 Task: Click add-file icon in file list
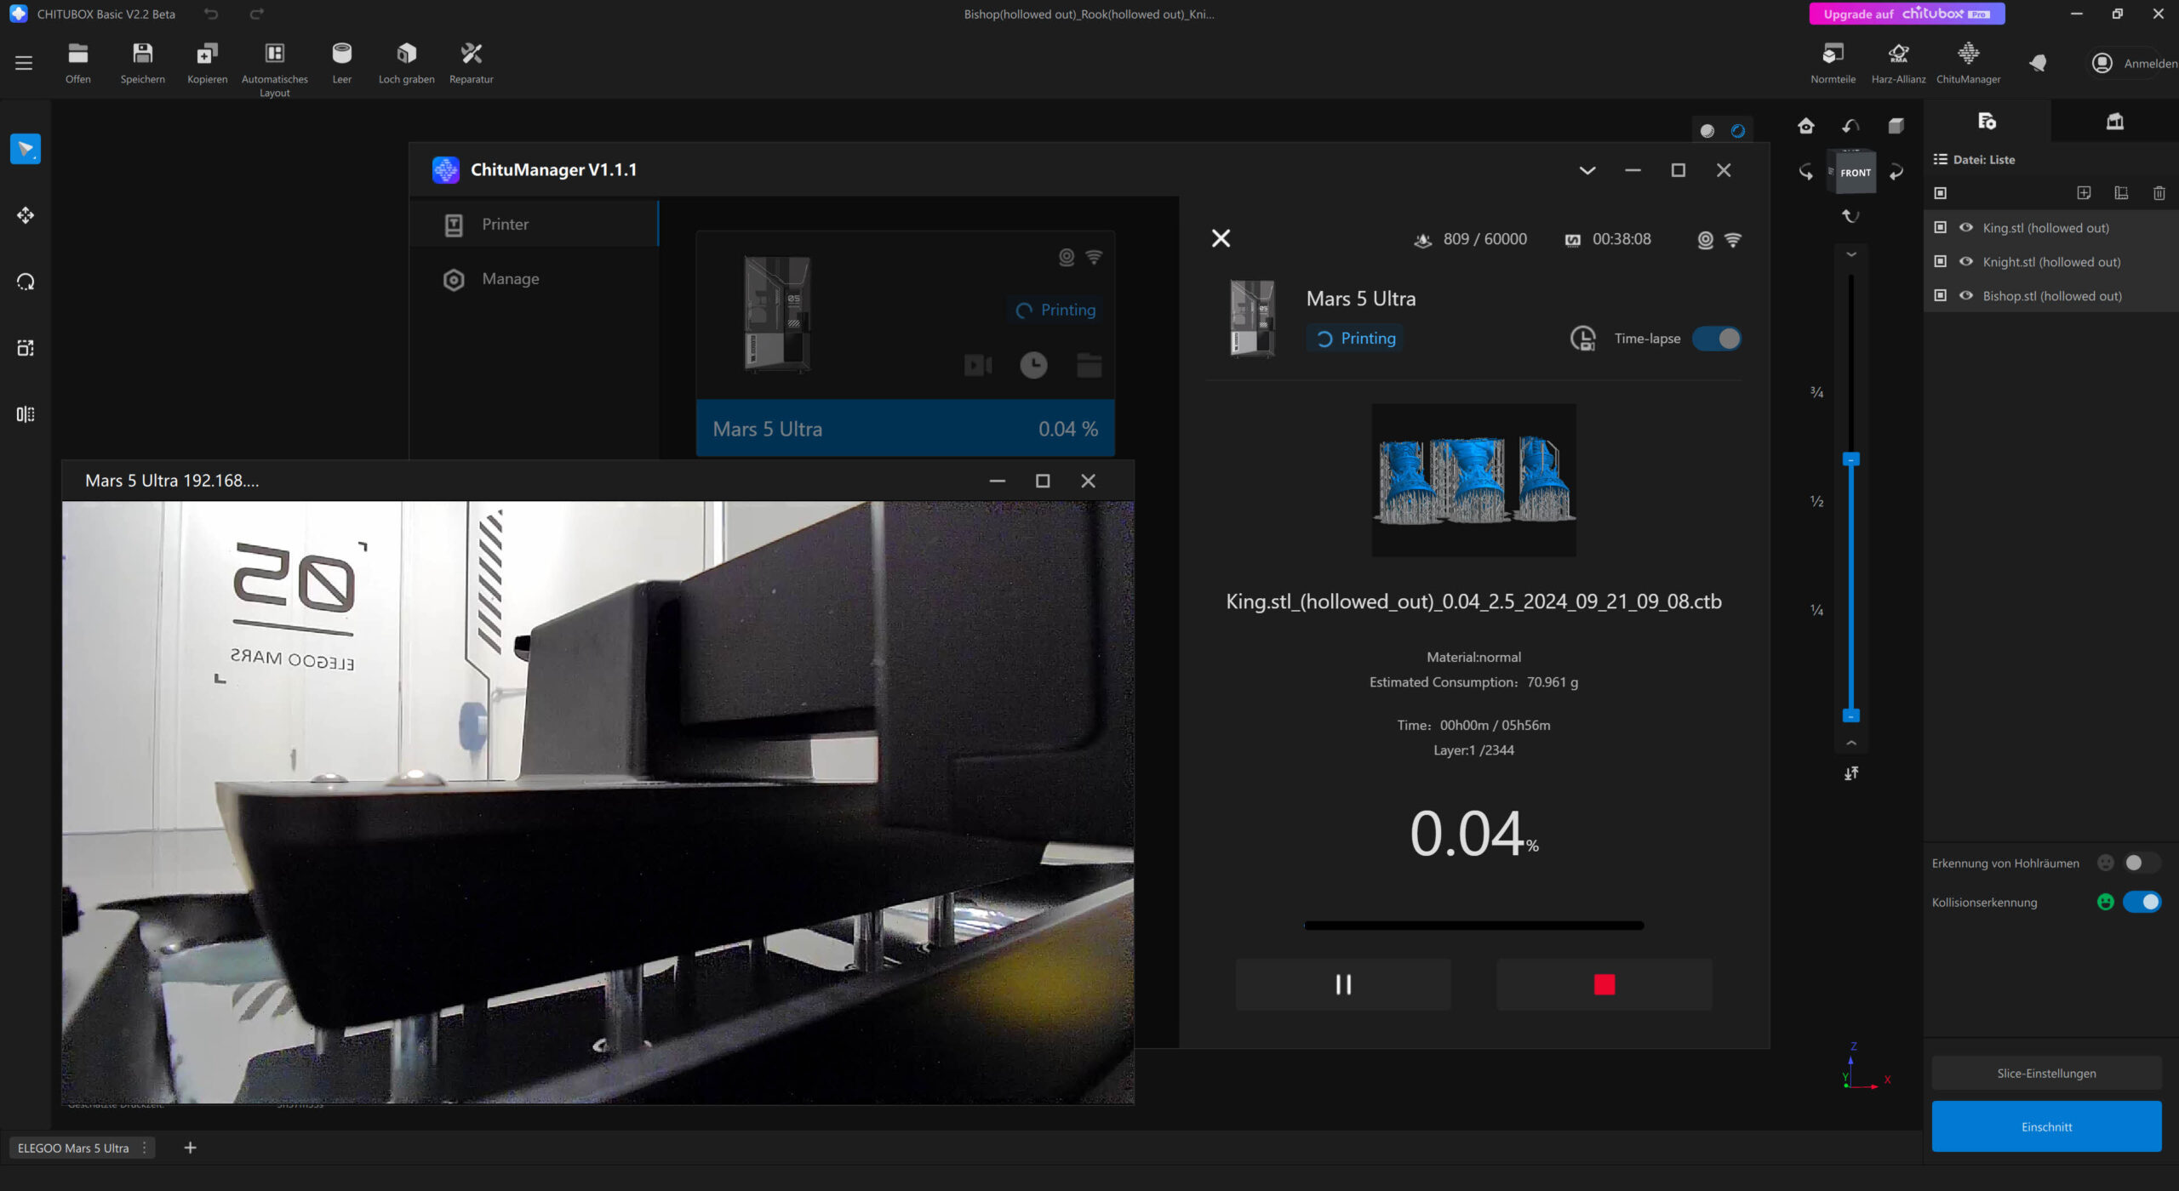tap(2084, 193)
